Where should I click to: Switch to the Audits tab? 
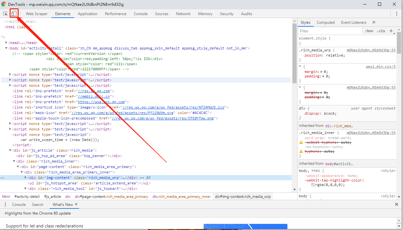pos(246,14)
